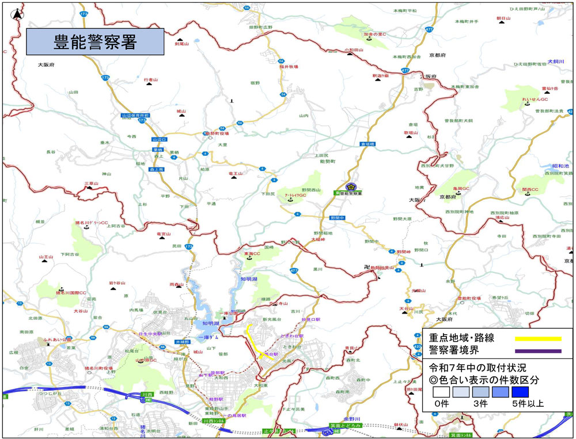Click the temple symbol beside 能勢妙見山
This screenshot has width=576, height=439.
pyautogui.click(x=366, y=267)
